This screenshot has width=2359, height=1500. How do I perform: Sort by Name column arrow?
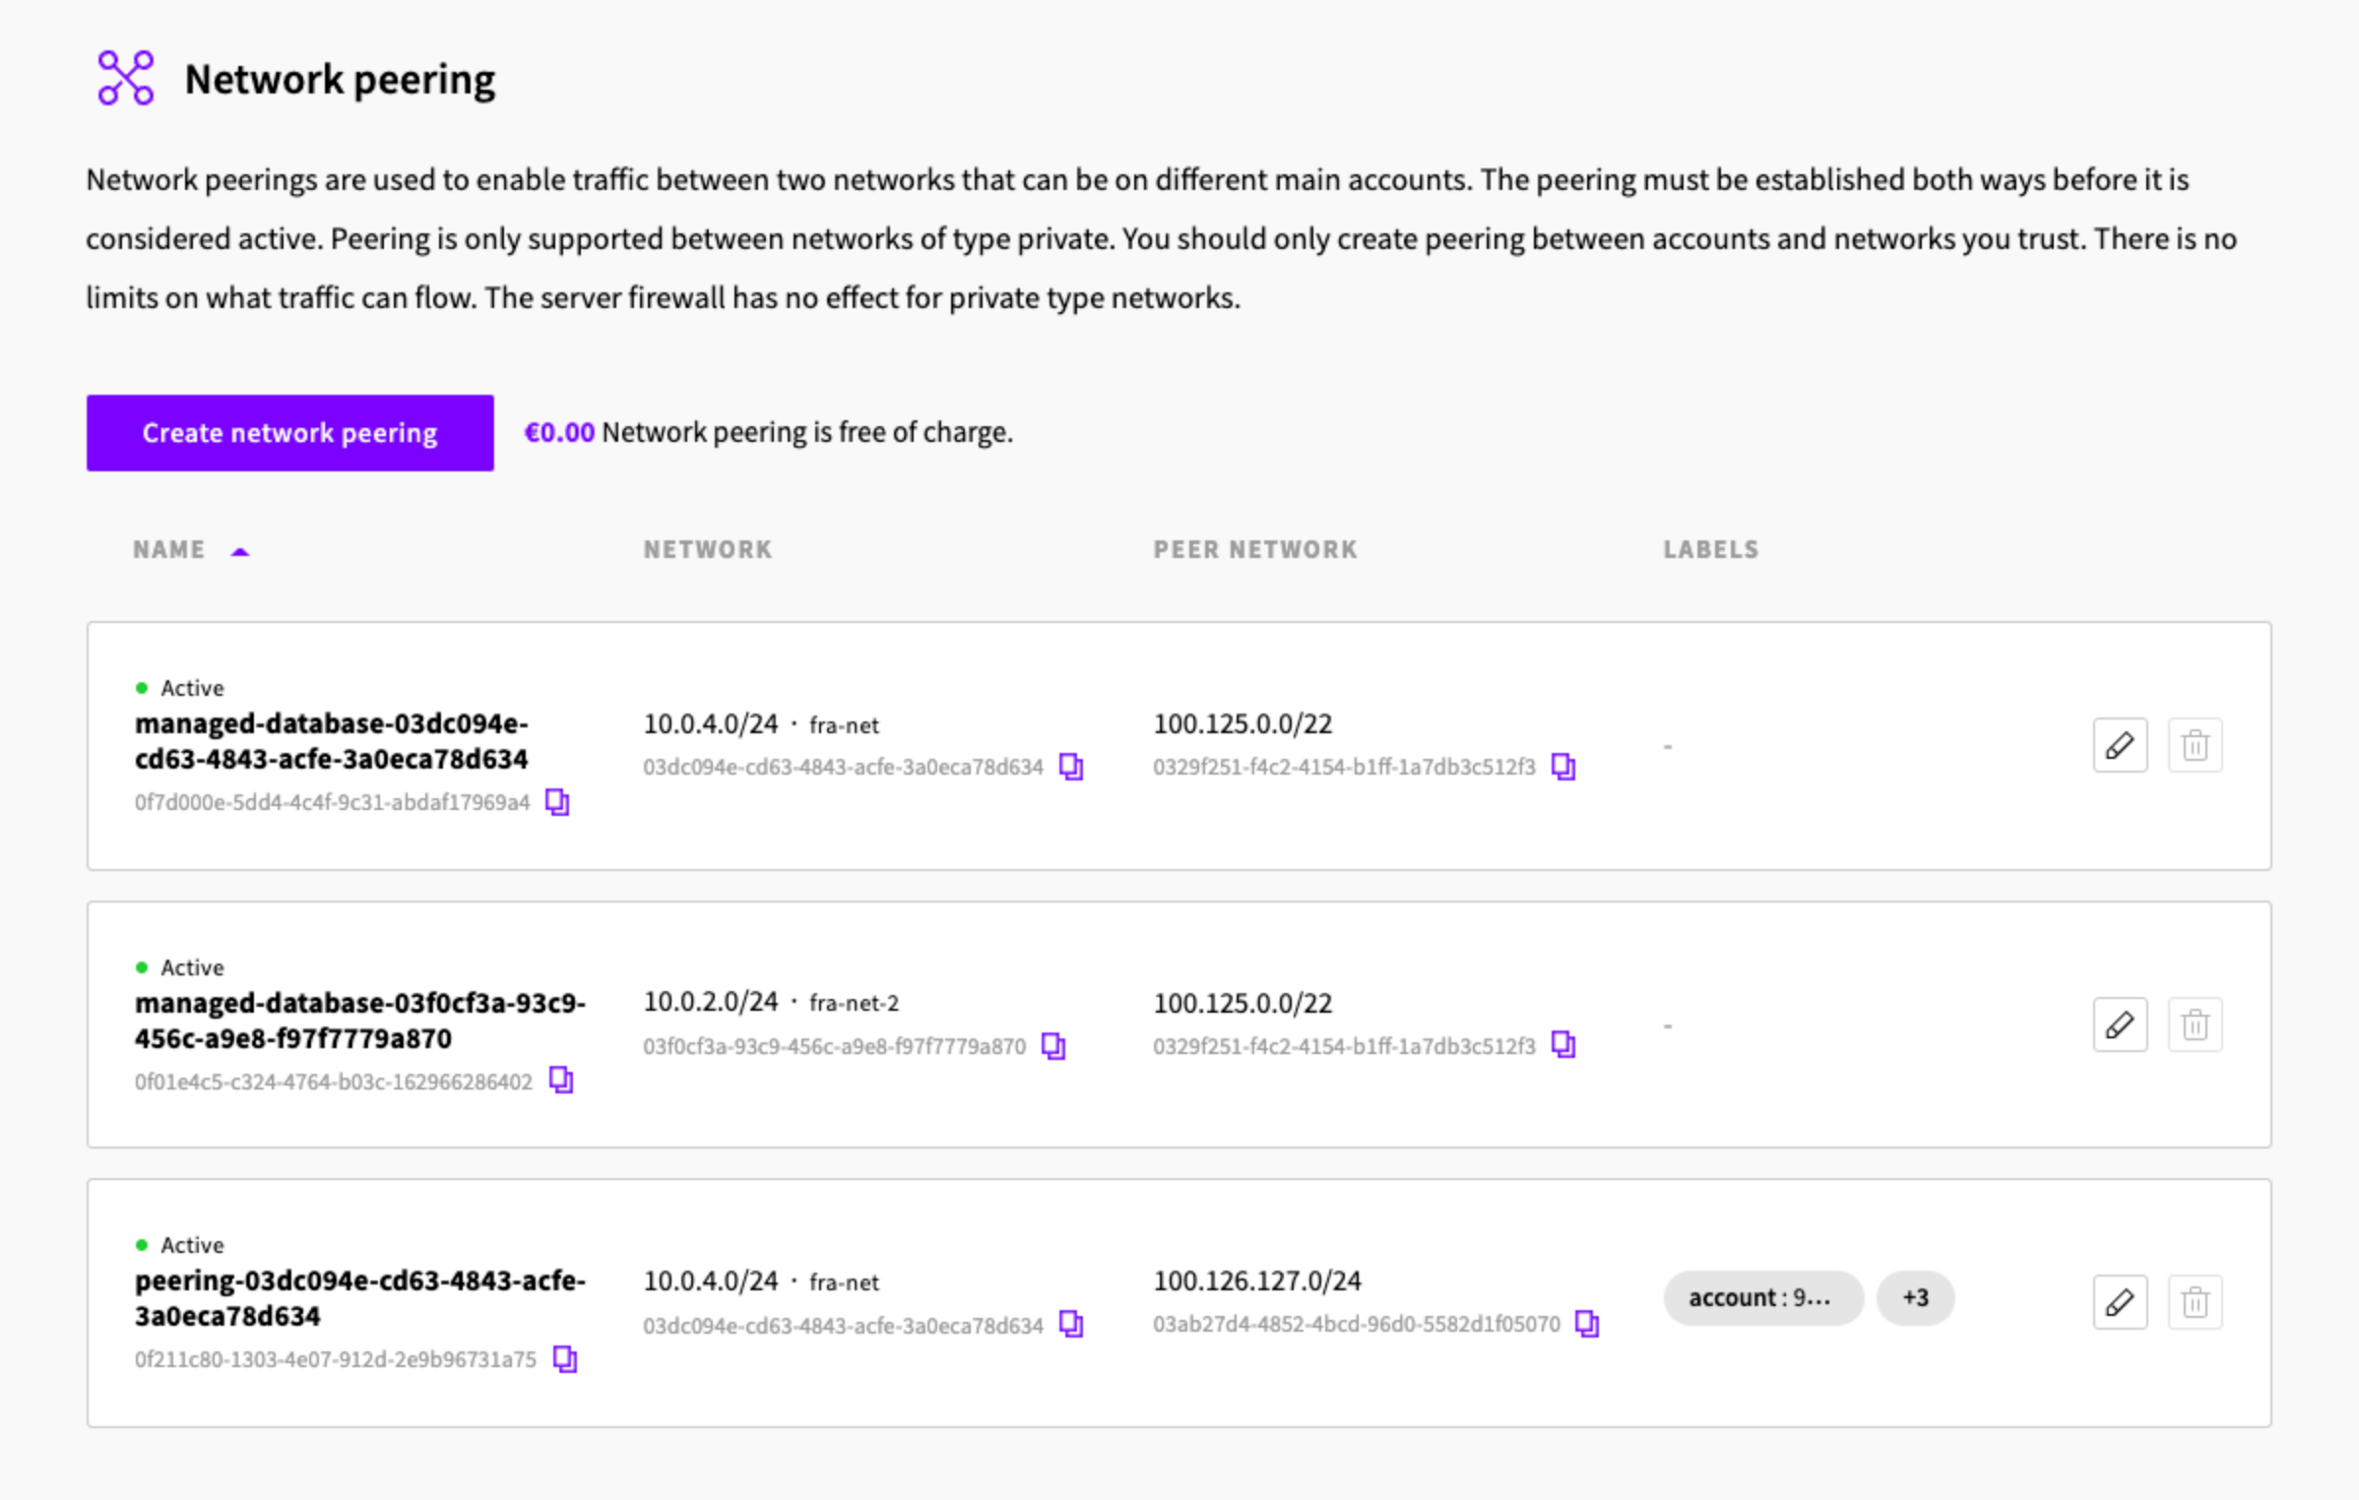[239, 551]
